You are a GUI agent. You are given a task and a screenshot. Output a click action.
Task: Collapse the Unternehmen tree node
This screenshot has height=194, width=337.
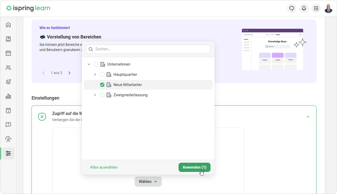(89, 64)
